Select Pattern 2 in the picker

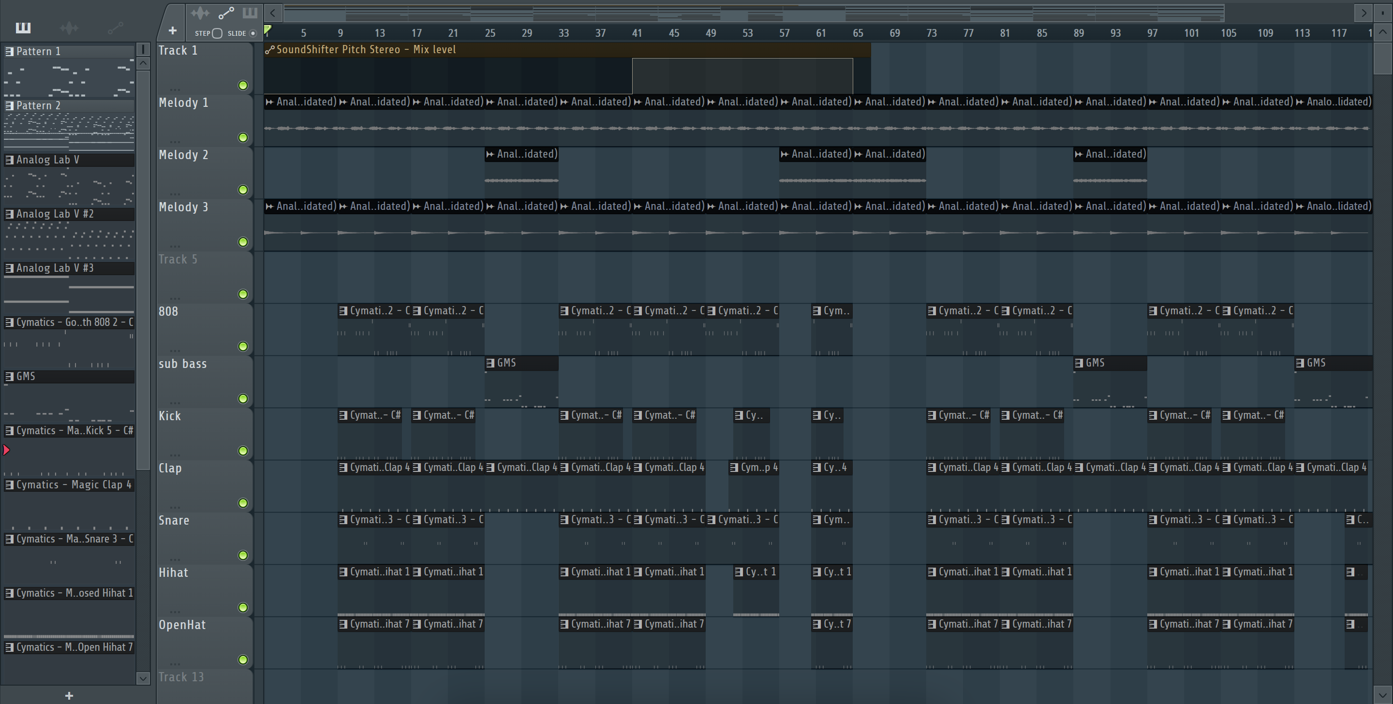pos(38,105)
